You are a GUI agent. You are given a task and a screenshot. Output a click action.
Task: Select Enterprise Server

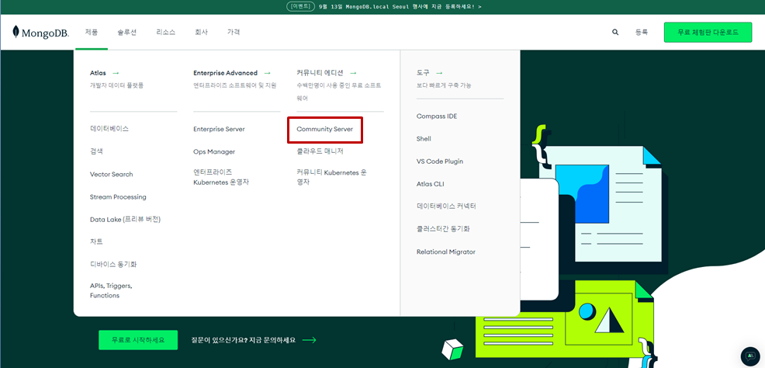pos(219,130)
